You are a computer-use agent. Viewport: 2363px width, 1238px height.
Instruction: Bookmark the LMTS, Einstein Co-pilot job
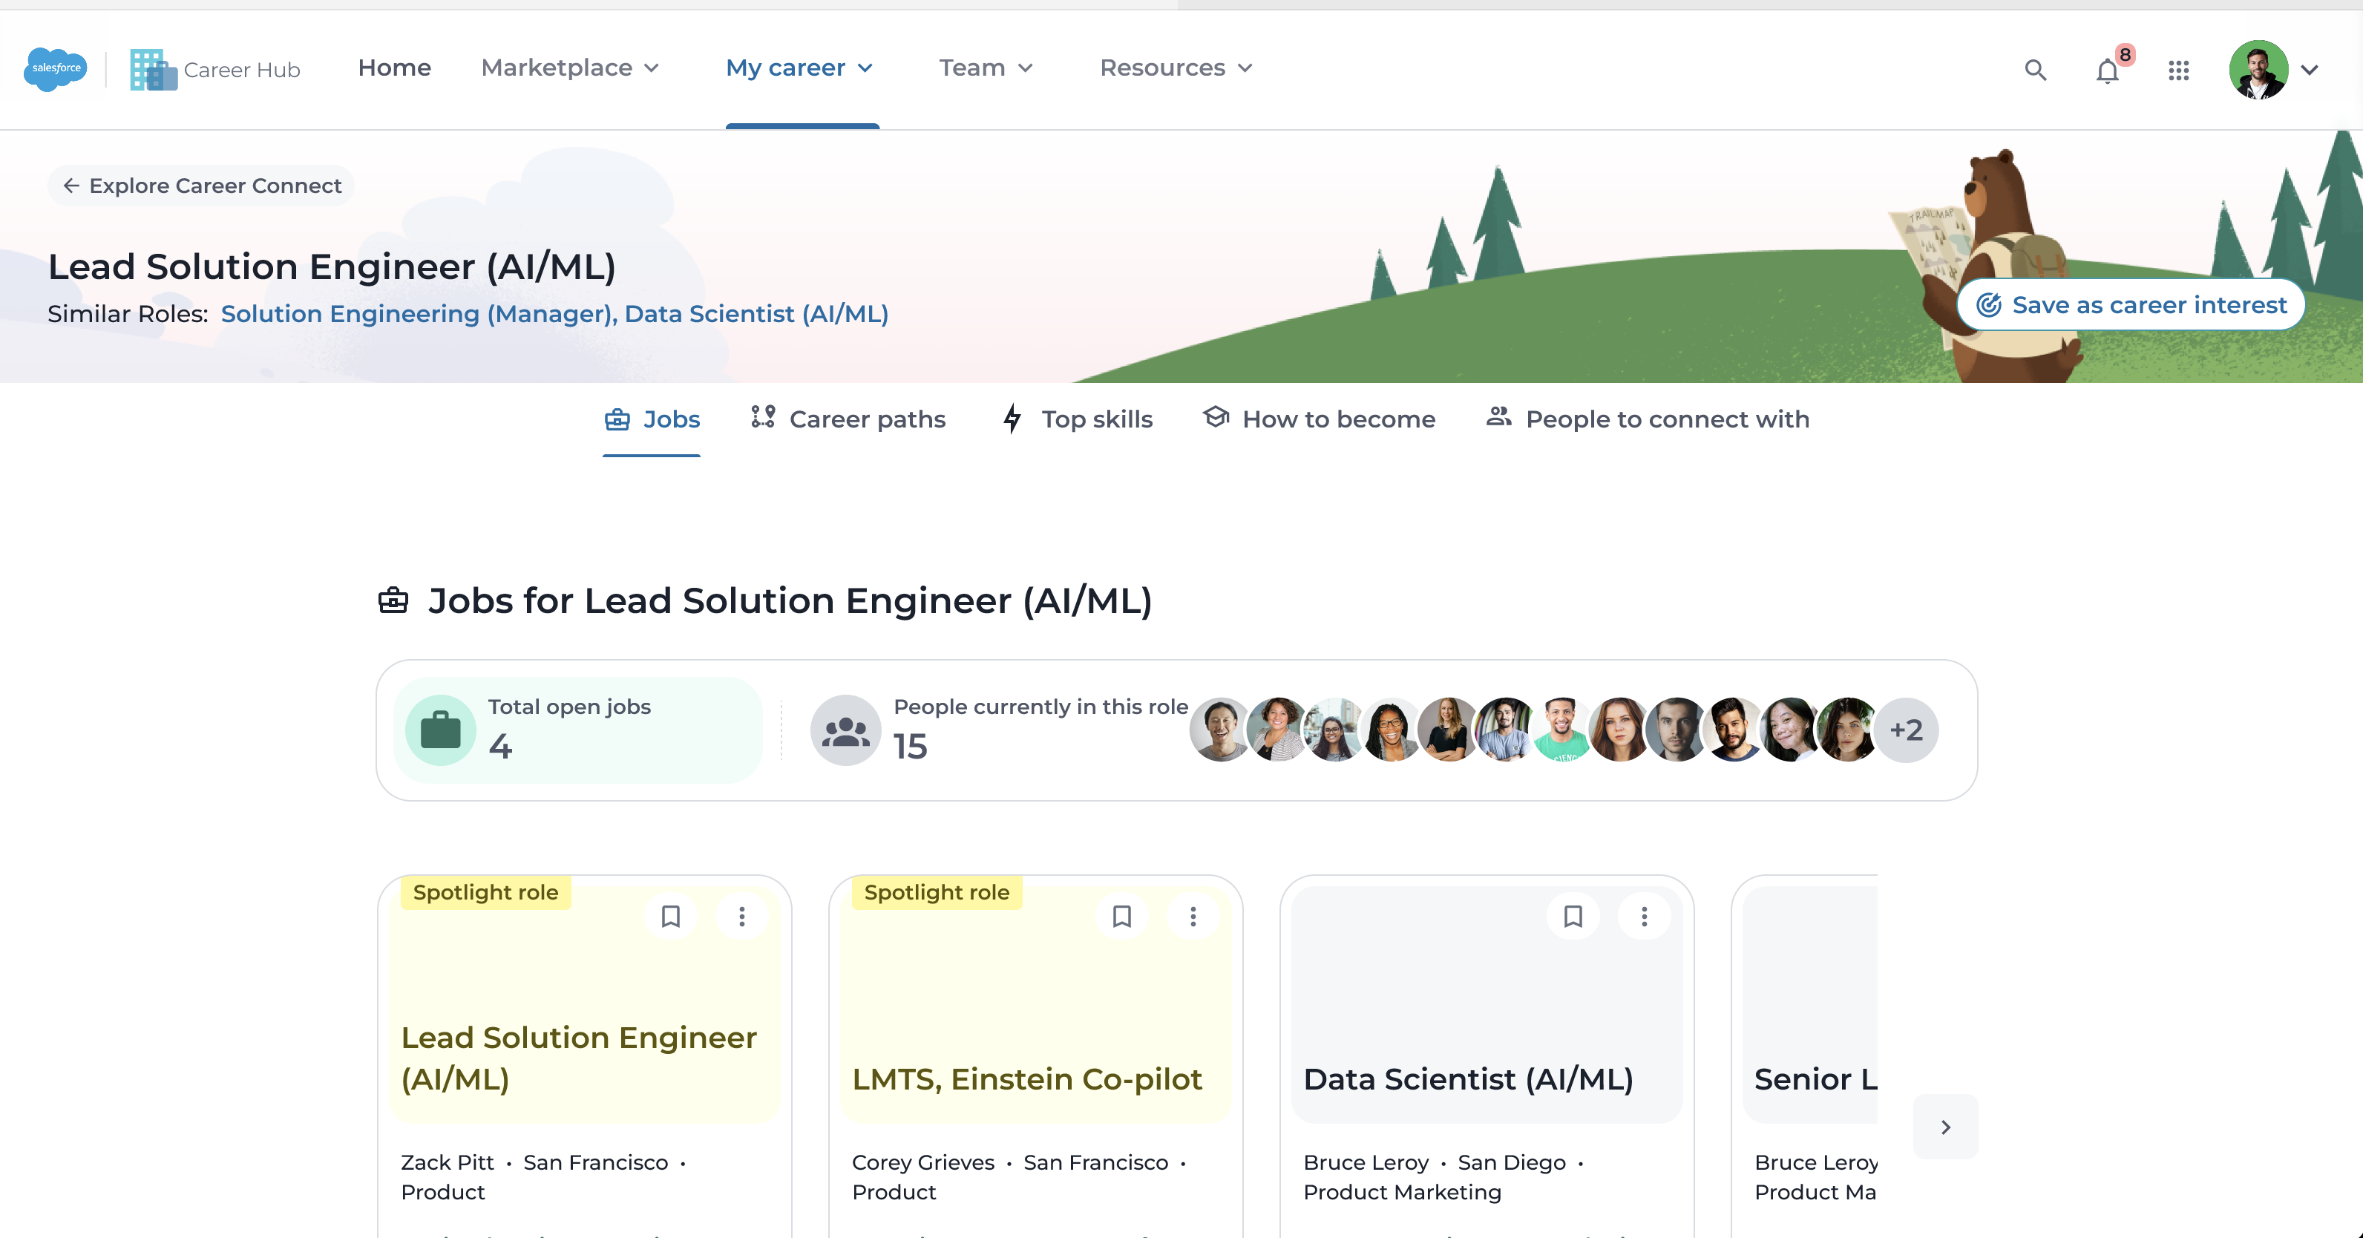[x=1121, y=916]
